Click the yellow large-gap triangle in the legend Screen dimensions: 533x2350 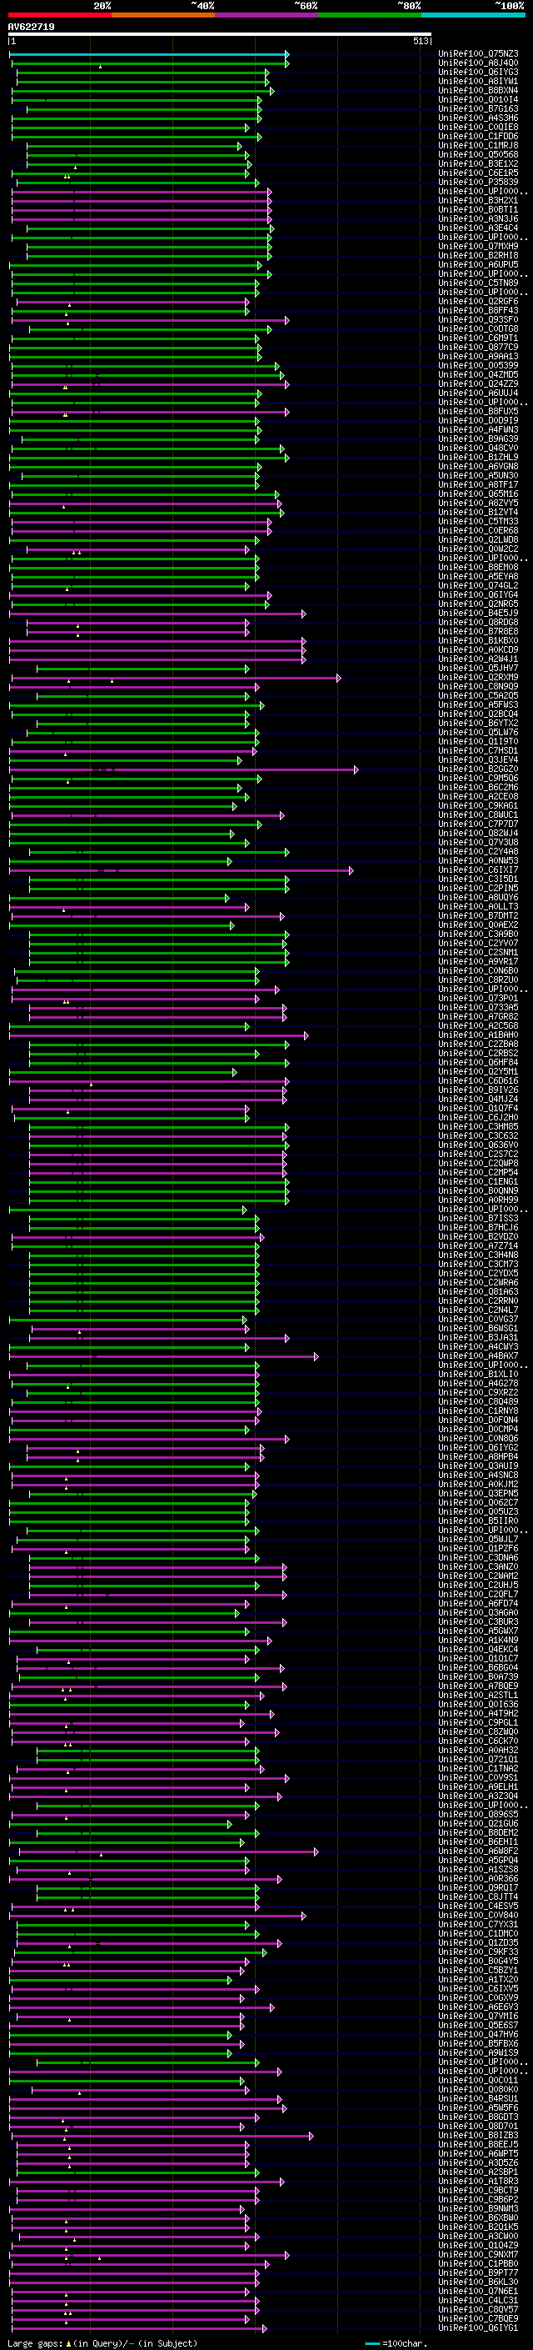coord(69,2343)
